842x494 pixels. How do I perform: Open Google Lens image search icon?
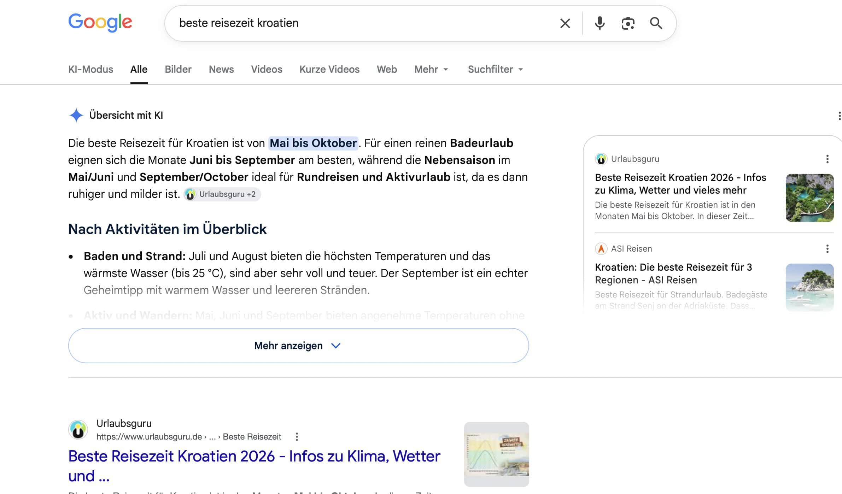628,23
